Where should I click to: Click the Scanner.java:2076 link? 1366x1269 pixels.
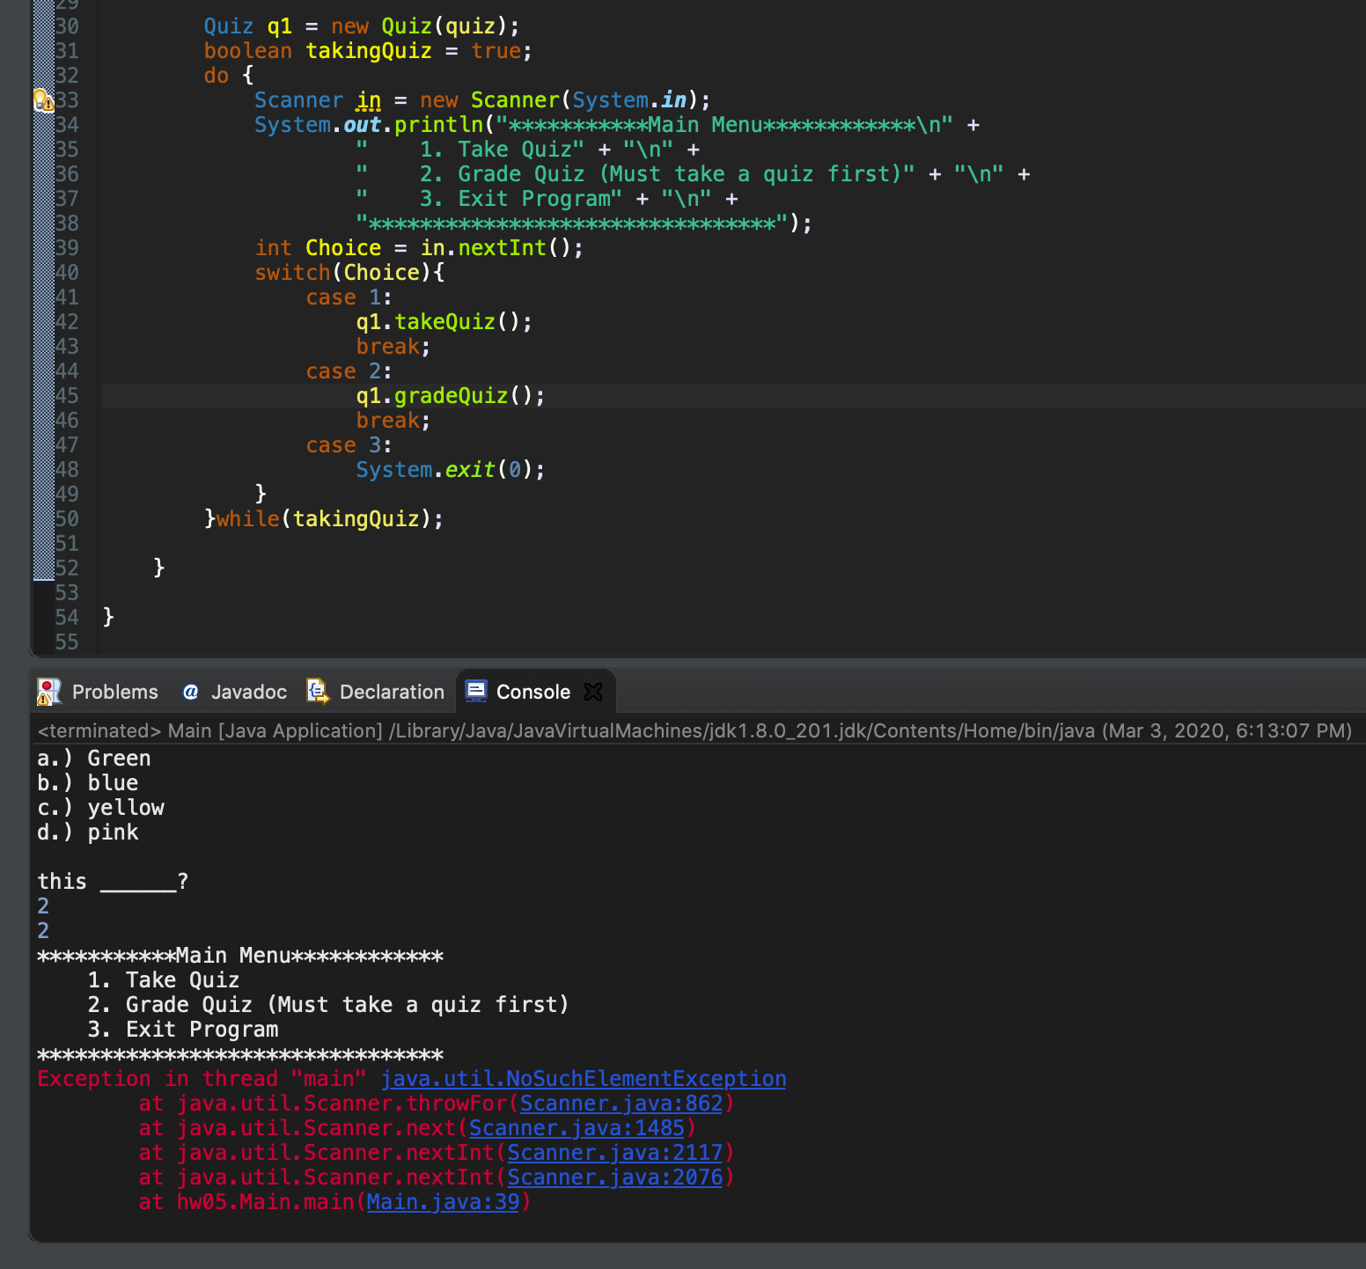coord(614,1177)
